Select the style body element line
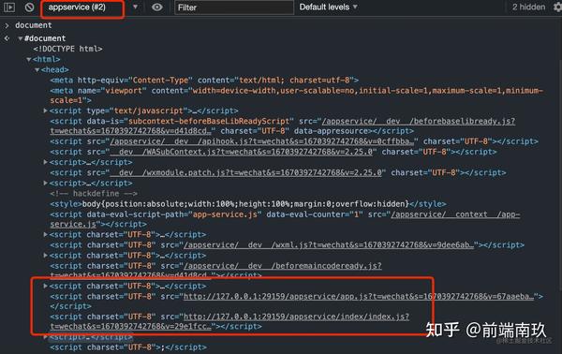The image size is (562, 354). pyautogui.click(x=248, y=204)
